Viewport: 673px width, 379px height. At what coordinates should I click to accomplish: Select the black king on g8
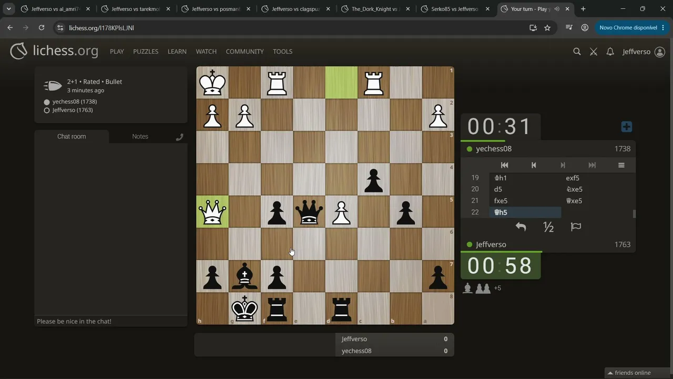click(244, 308)
